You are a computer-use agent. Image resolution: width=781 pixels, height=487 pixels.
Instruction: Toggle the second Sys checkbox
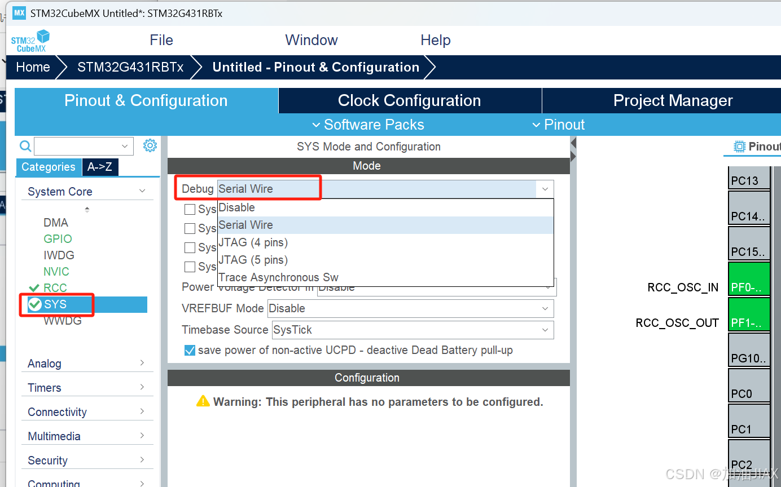coord(190,229)
